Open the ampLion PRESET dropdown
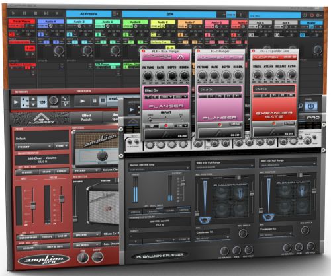This screenshot has width=331, height=276. click(x=34, y=147)
